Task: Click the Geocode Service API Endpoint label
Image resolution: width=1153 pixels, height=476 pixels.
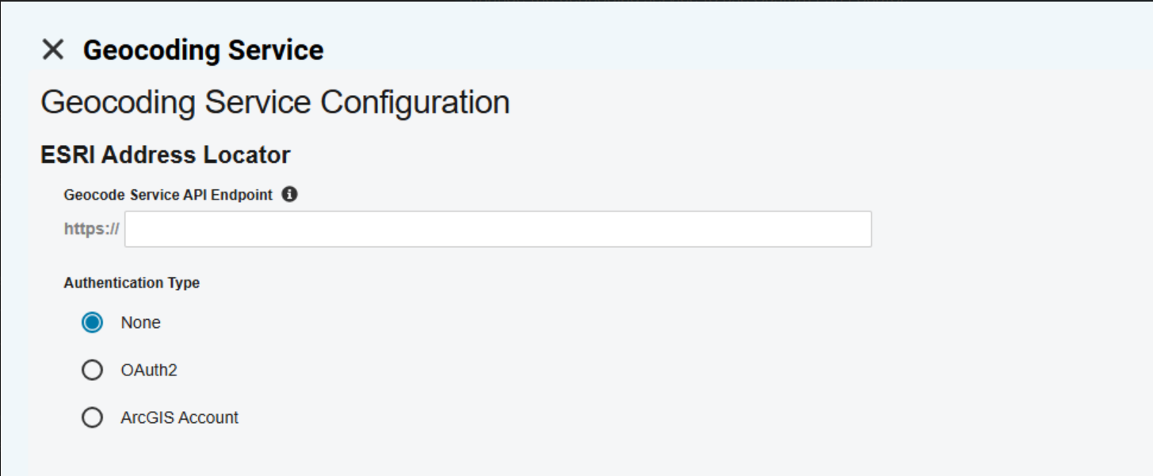Action: click(x=168, y=195)
